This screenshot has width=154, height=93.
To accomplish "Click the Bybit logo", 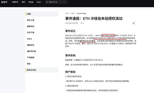I will point(4,2).
